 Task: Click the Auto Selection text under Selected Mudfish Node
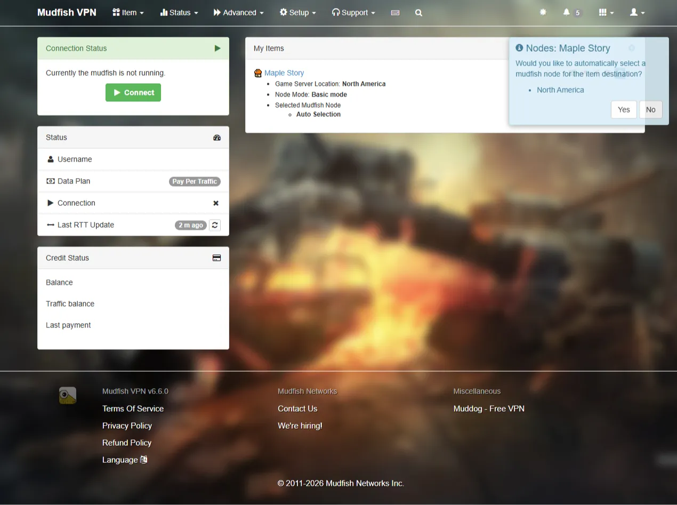pos(318,115)
